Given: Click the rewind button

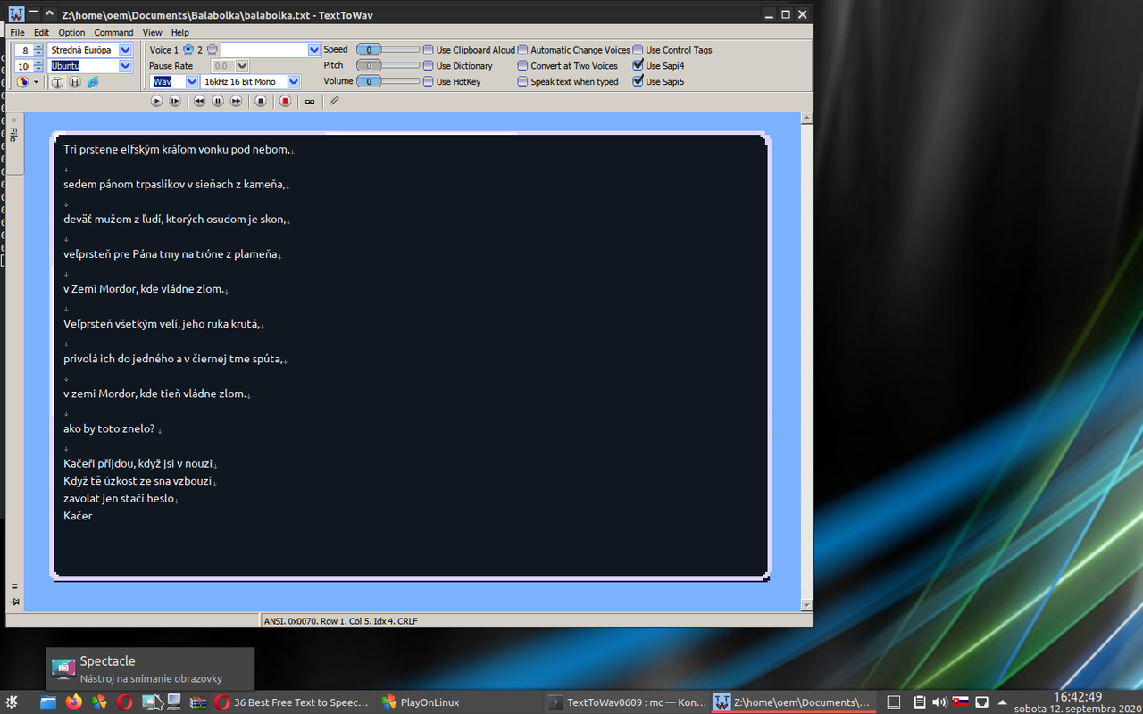Looking at the screenshot, I should [x=199, y=102].
